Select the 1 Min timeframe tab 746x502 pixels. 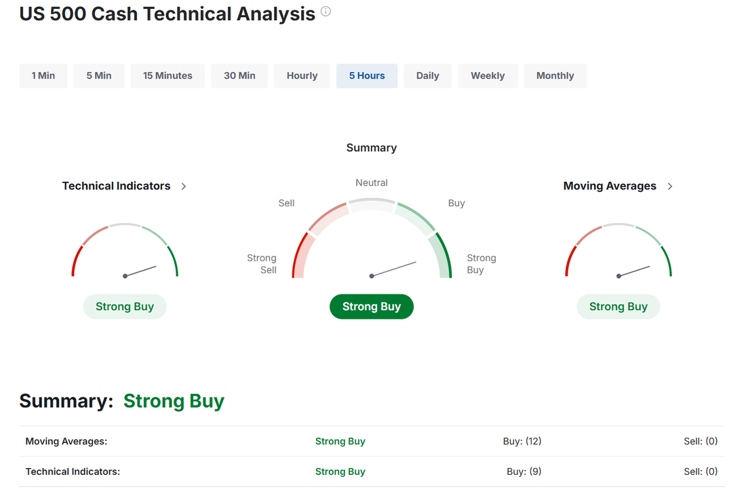coord(43,76)
